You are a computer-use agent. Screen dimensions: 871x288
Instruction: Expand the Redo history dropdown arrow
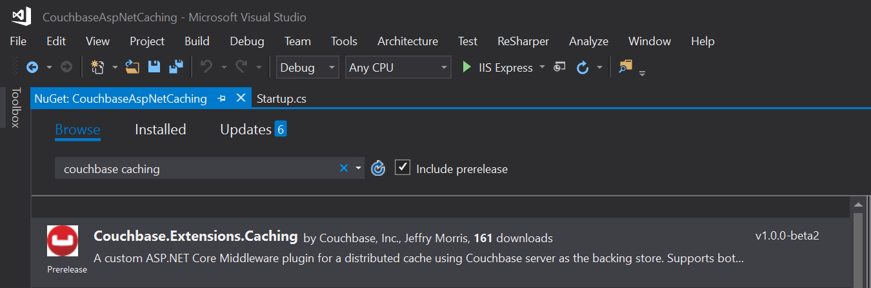tap(259, 67)
